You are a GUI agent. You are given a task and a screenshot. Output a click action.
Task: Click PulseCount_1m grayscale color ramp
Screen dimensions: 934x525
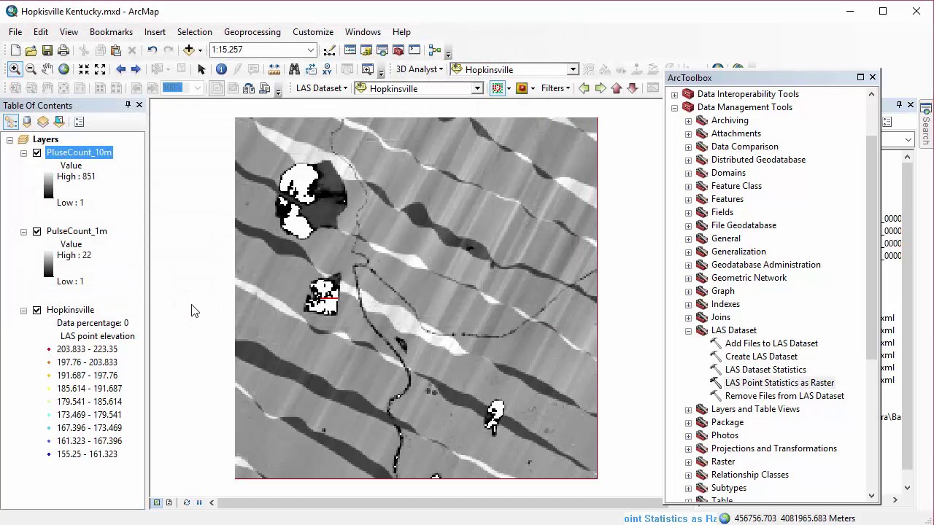point(48,264)
